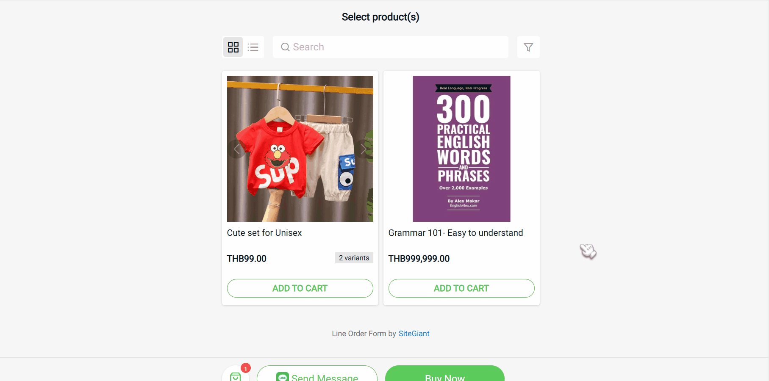Screen dimensions: 769x381
Task: Add Cute set for Unisex to cart
Action: pos(300,288)
